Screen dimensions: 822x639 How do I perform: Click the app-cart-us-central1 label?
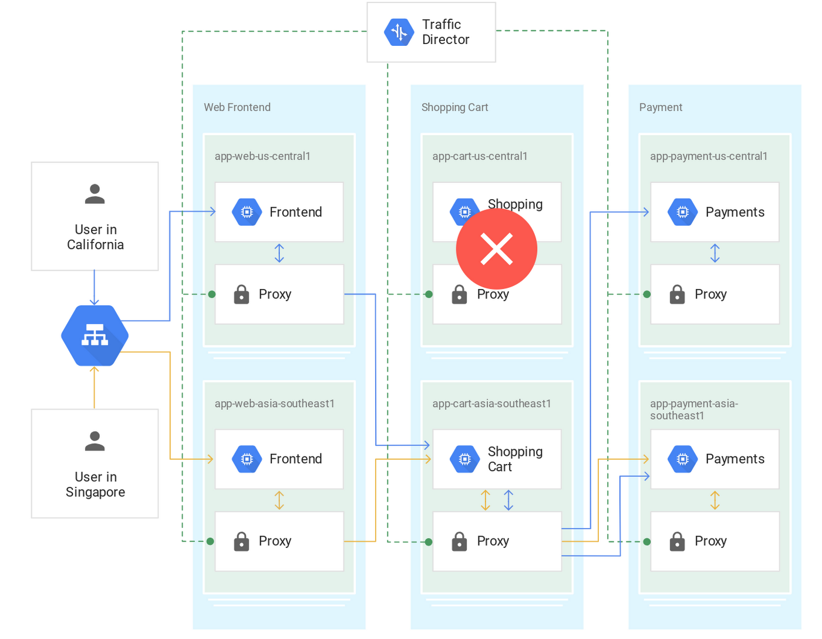(480, 156)
